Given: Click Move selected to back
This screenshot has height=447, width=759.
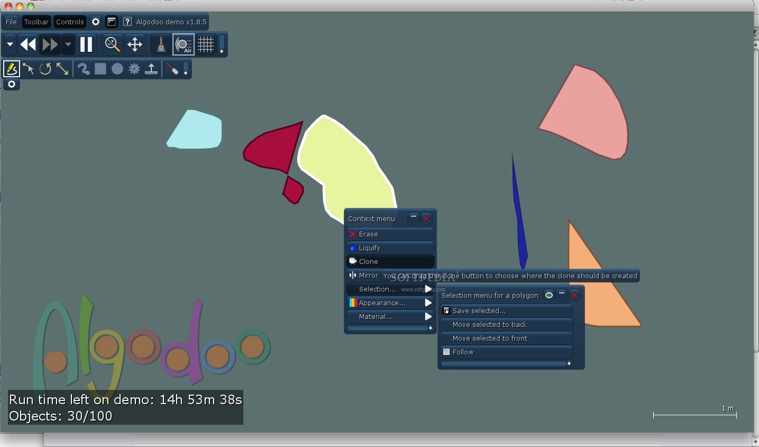Looking at the screenshot, I should (507, 324).
